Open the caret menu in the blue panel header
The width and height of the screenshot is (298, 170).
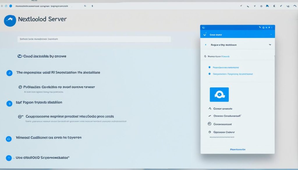click(271, 35)
